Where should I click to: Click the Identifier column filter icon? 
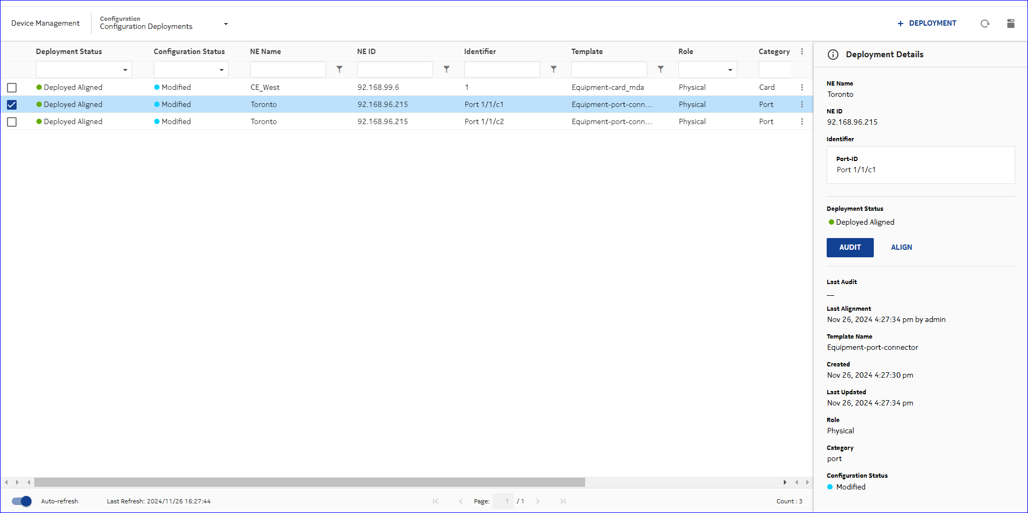554,70
